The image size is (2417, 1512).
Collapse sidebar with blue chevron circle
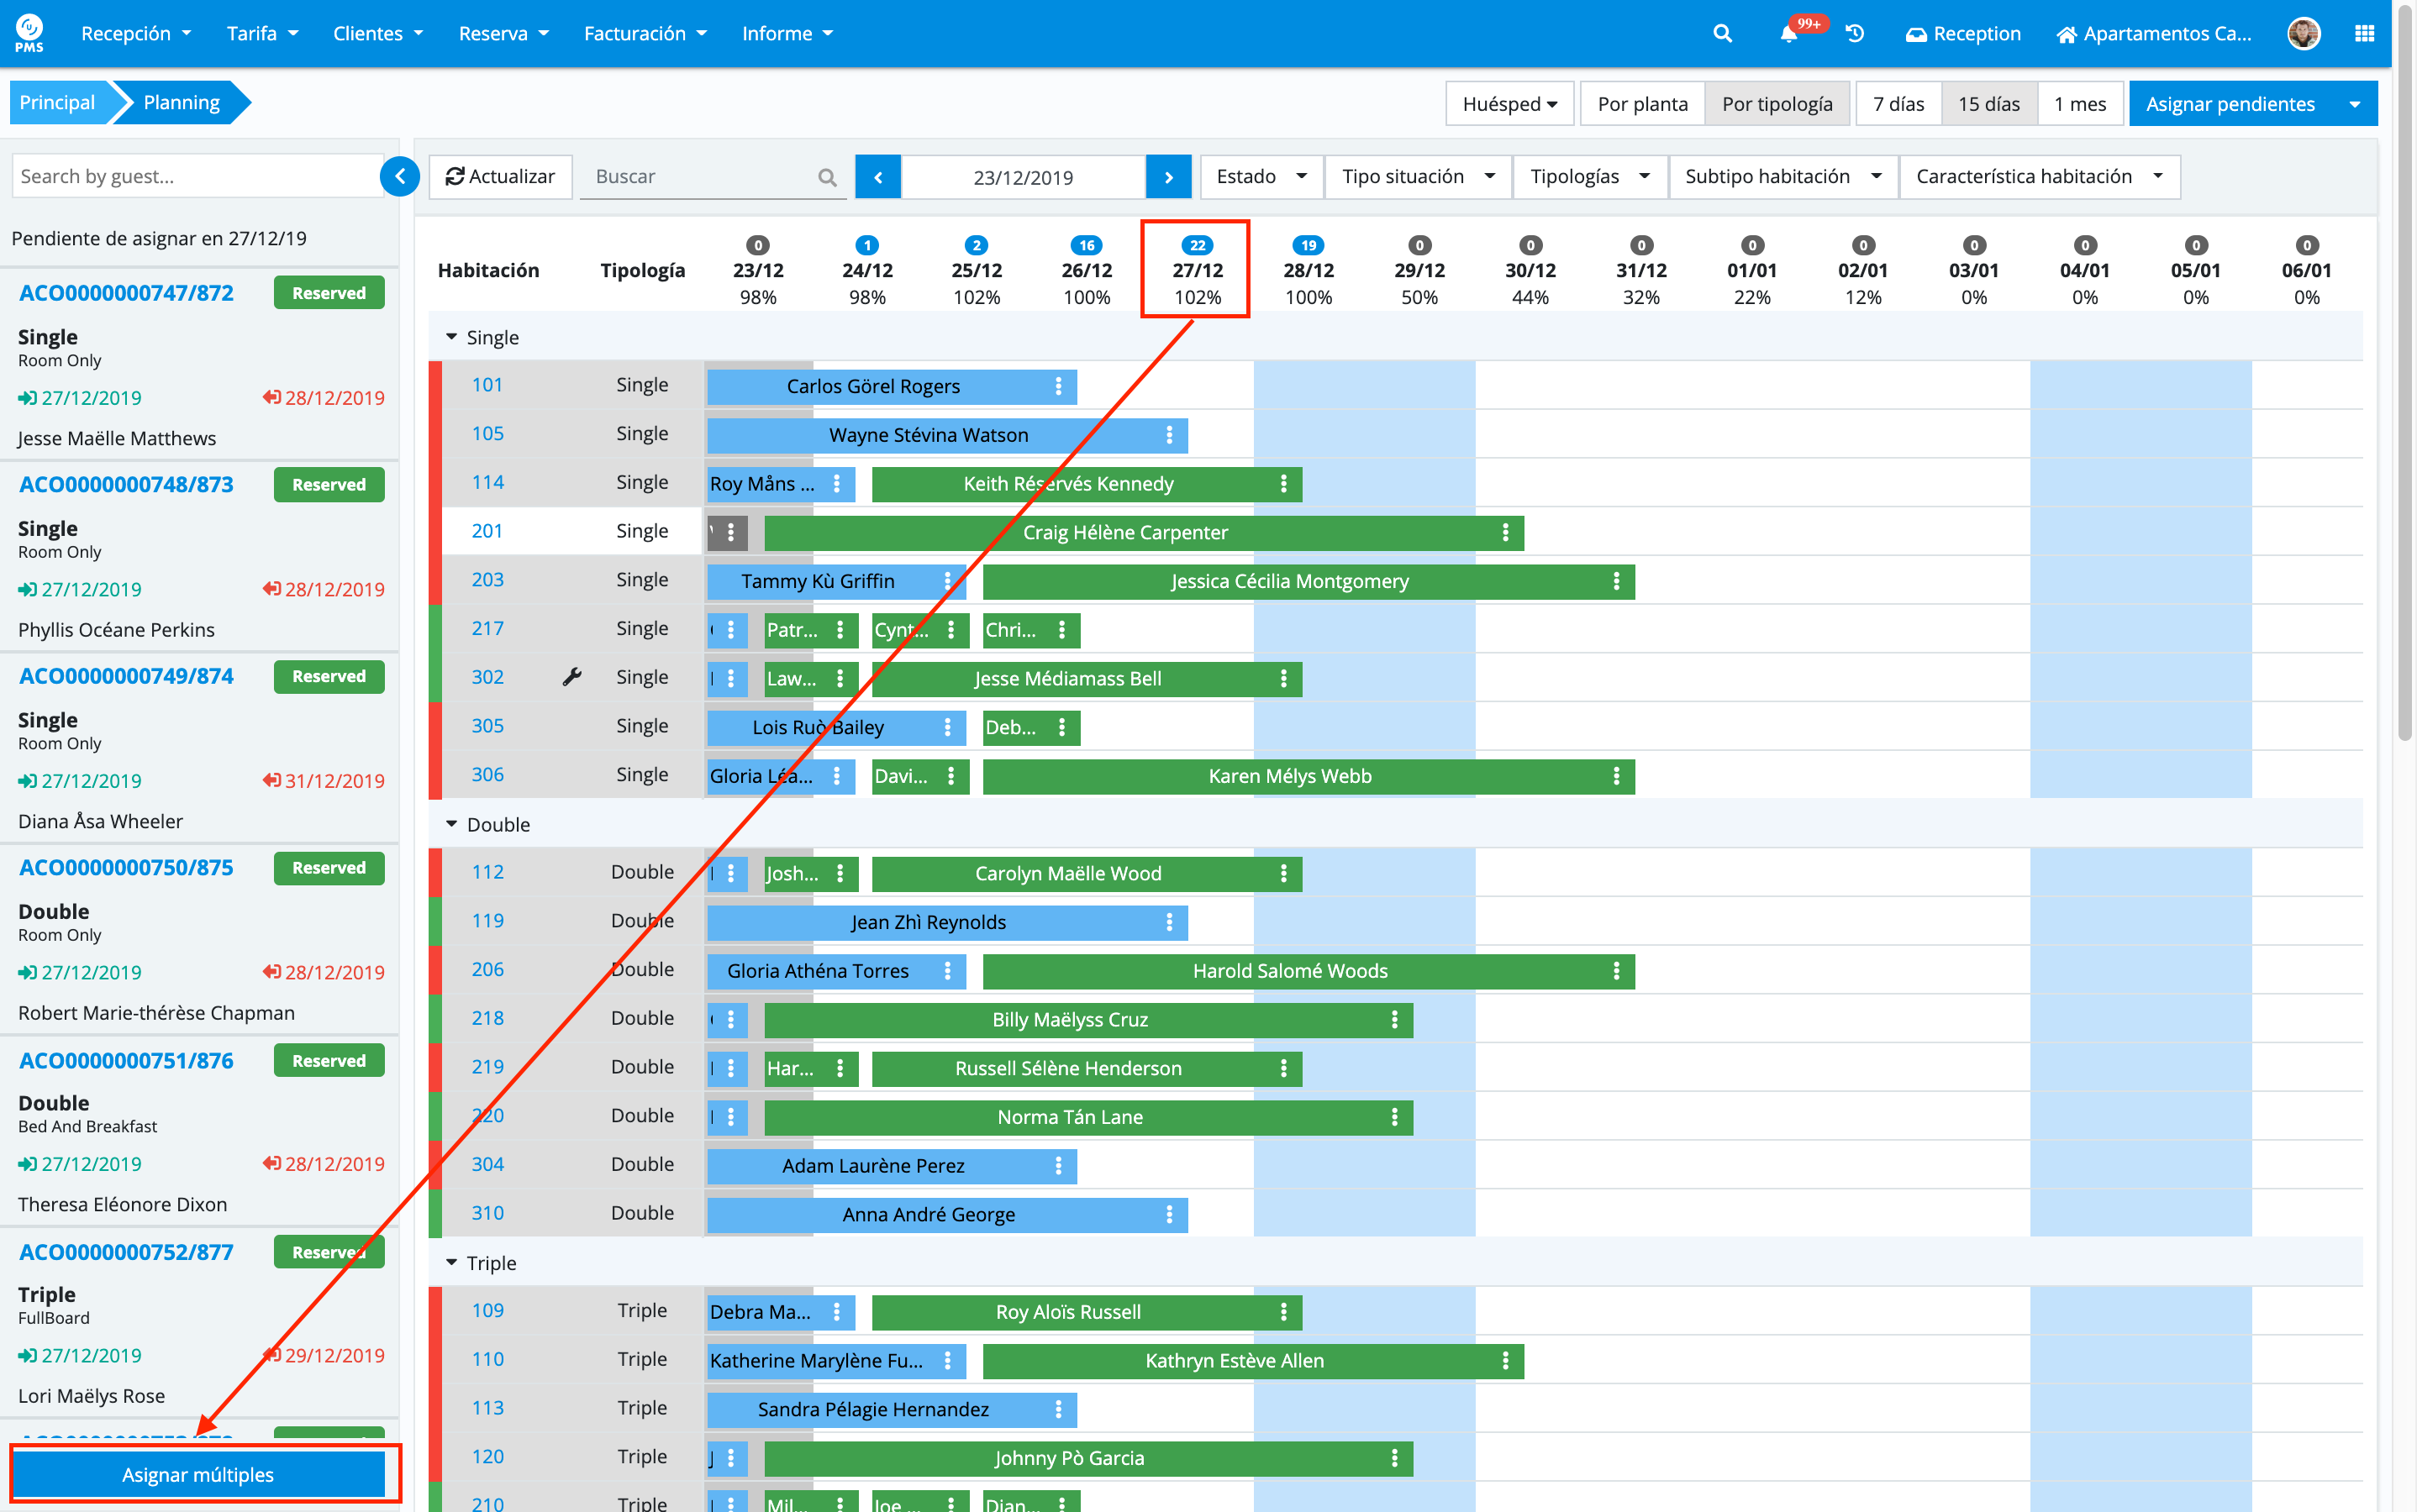point(399,177)
